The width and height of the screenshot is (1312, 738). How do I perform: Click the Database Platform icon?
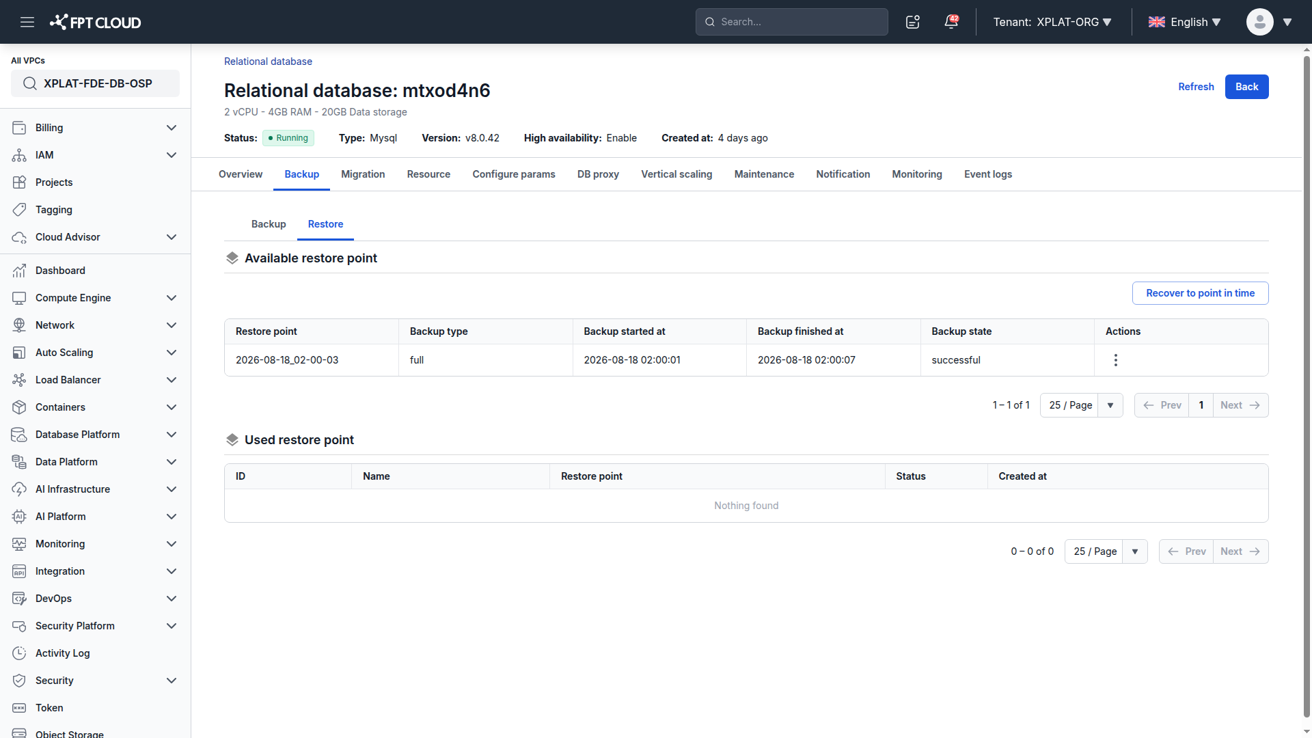(19, 435)
